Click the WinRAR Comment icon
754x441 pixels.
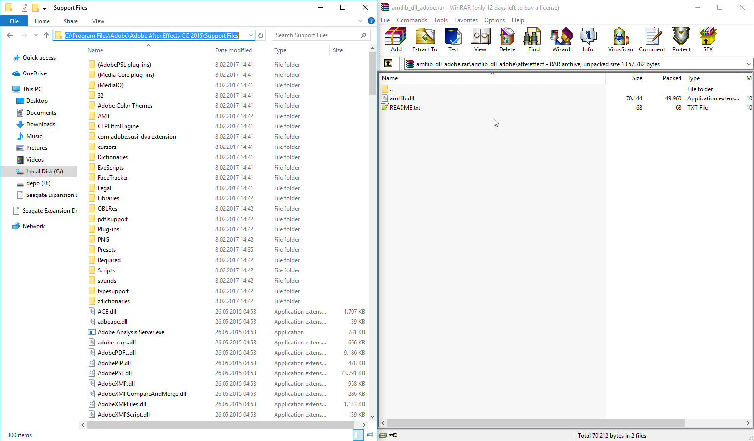[652, 40]
